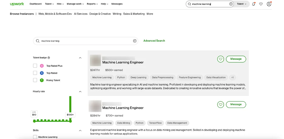Click Feature Engineering skill tag

click(190, 78)
